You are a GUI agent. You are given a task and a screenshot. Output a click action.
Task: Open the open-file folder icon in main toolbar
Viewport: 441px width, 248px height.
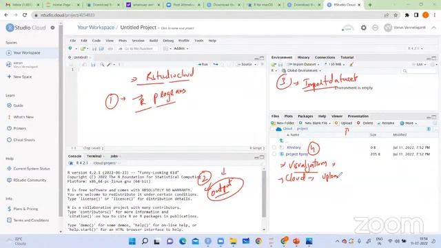[83, 49]
